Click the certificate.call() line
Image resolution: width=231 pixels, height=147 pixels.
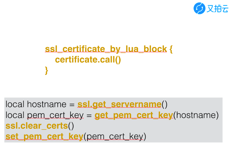point(88,60)
